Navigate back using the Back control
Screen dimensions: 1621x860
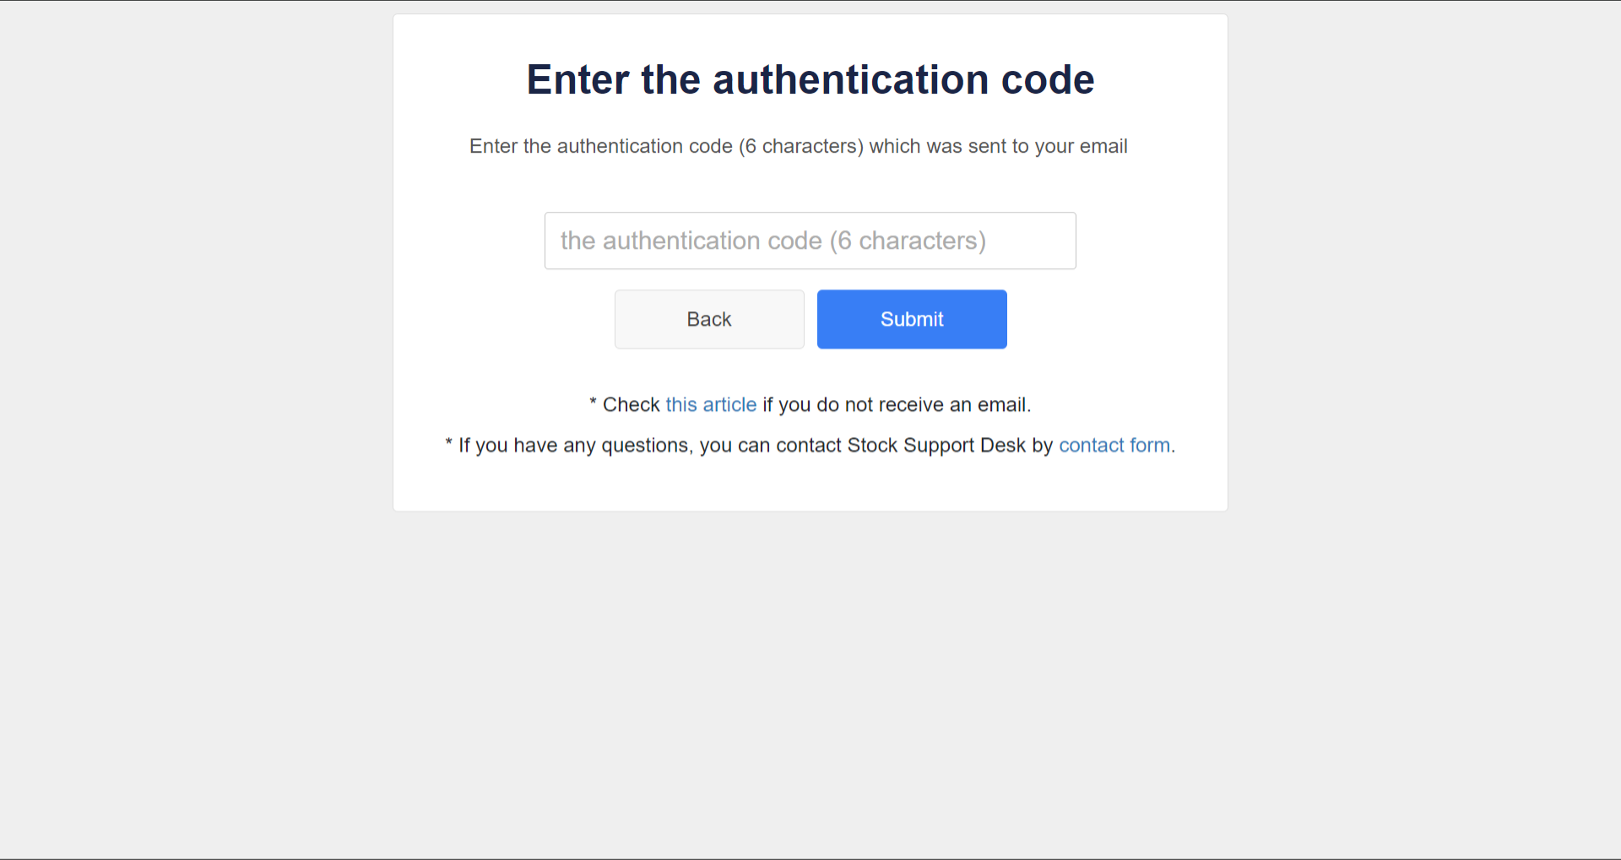(709, 319)
